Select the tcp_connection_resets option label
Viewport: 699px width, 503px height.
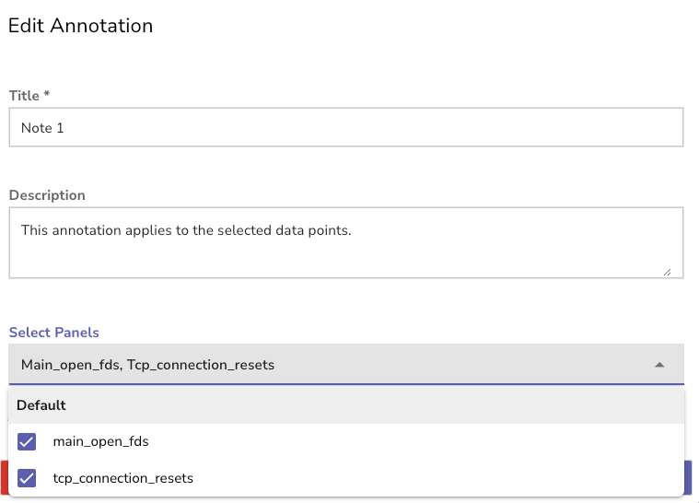[x=122, y=478]
